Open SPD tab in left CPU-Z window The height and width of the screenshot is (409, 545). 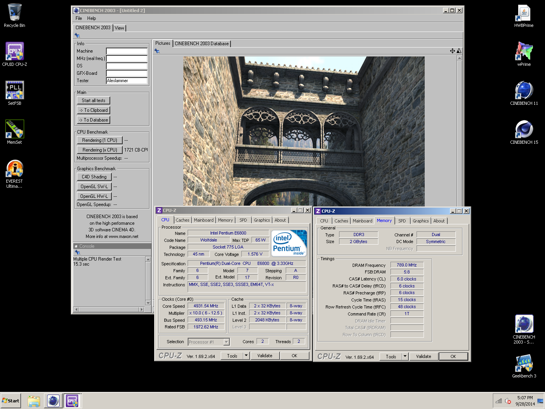243,220
